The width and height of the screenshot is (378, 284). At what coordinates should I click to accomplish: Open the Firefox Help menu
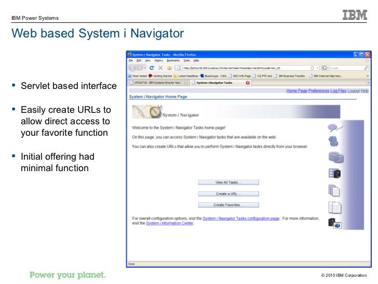point(196,60)
